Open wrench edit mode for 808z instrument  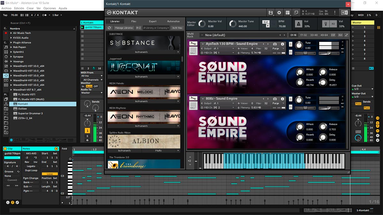click(x=193, y=99)
